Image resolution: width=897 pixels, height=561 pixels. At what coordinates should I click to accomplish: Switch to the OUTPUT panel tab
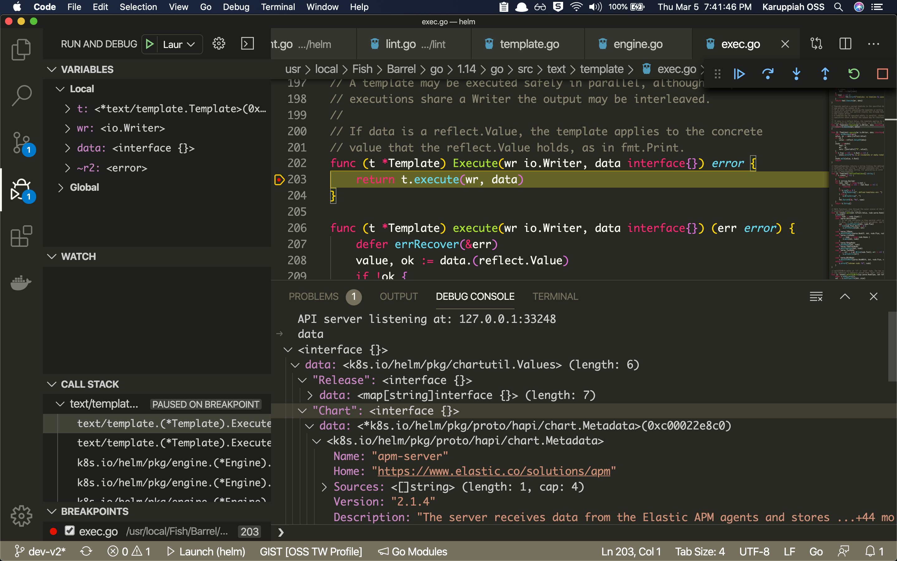pos(398,296)
